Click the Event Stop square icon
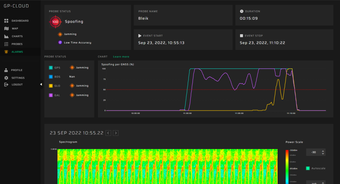340x184 pixels. 241,36
